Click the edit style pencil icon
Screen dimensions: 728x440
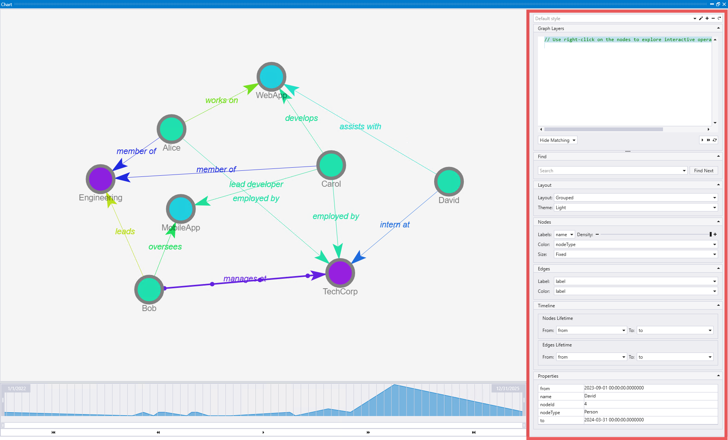(701, 18)
